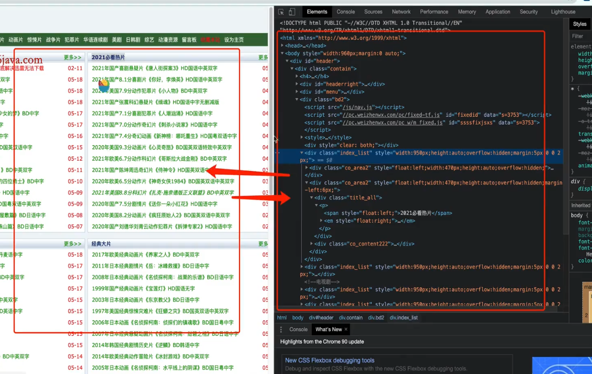592x374 pixels.
Task: Open New CSS Flexbox debugging tools link
Action: pos(330,361)
